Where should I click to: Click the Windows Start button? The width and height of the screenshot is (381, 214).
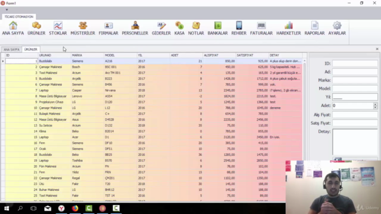tap(7, 208)
